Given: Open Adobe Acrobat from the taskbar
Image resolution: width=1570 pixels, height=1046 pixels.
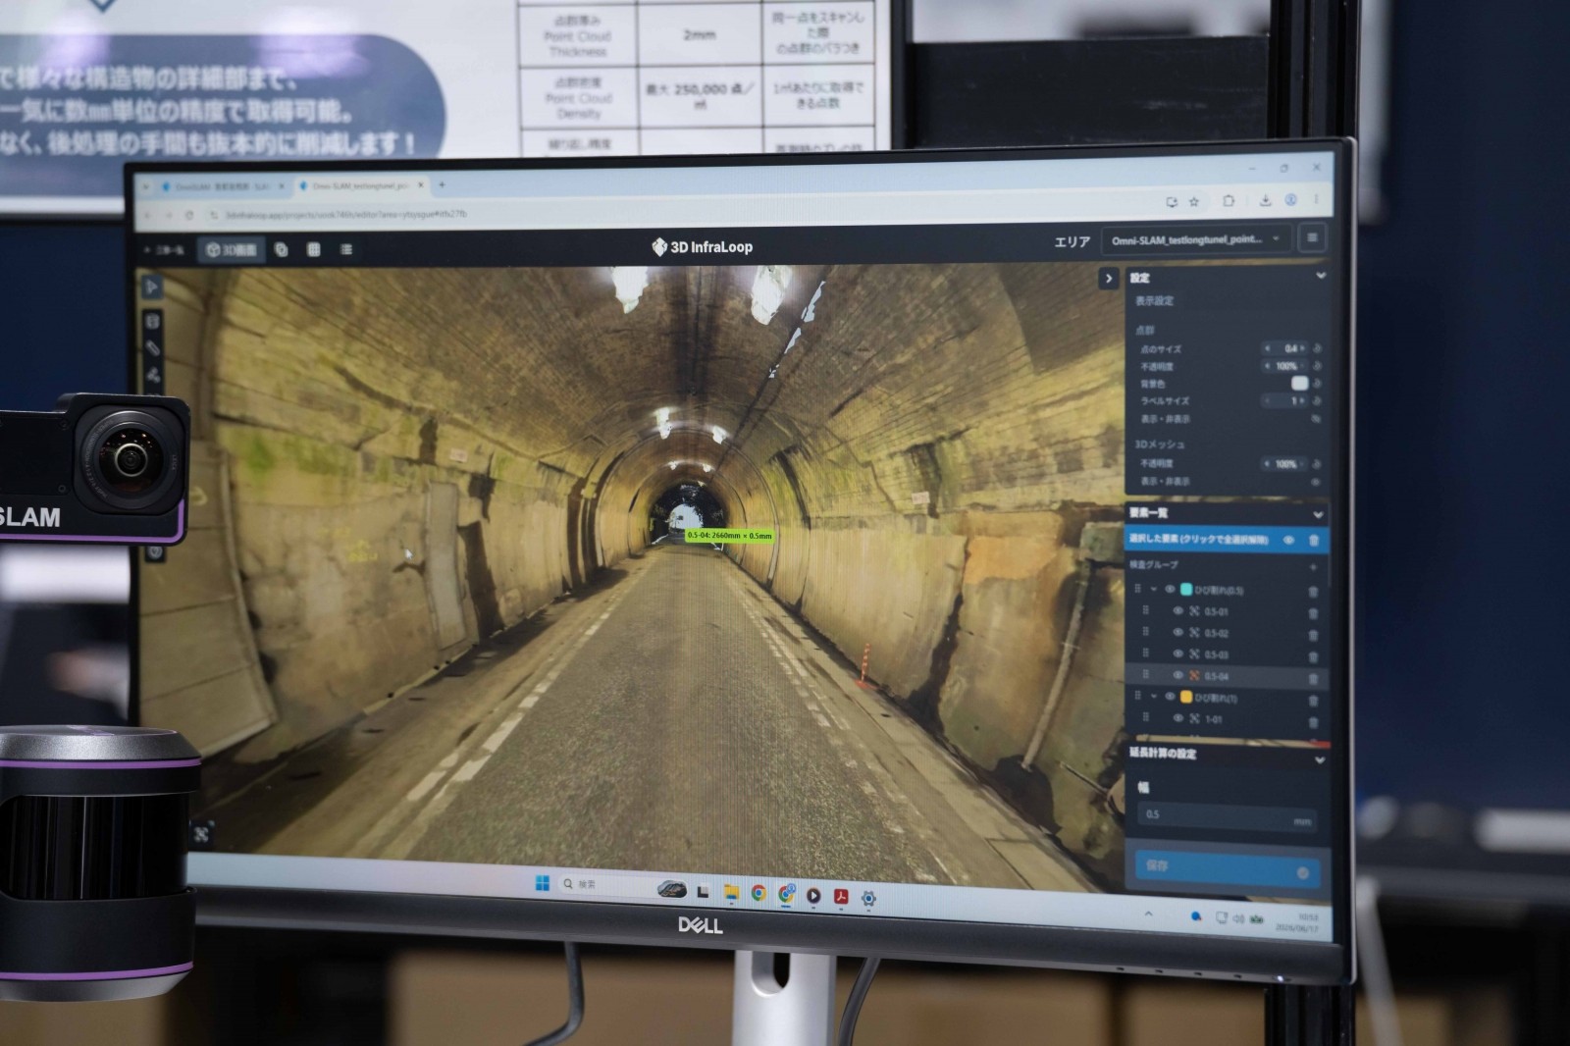Looking at the screenshot, I should [x=841, y=896].
